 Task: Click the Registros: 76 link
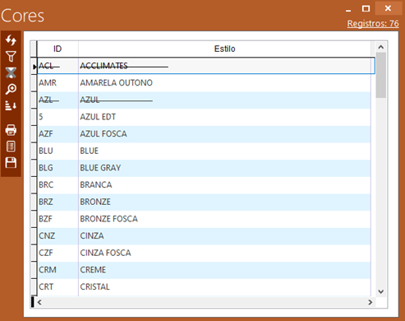click(x=373, y=24)
